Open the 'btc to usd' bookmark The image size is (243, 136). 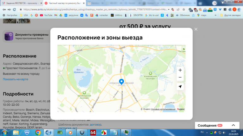pyautogui.click(x=152, y=15)
